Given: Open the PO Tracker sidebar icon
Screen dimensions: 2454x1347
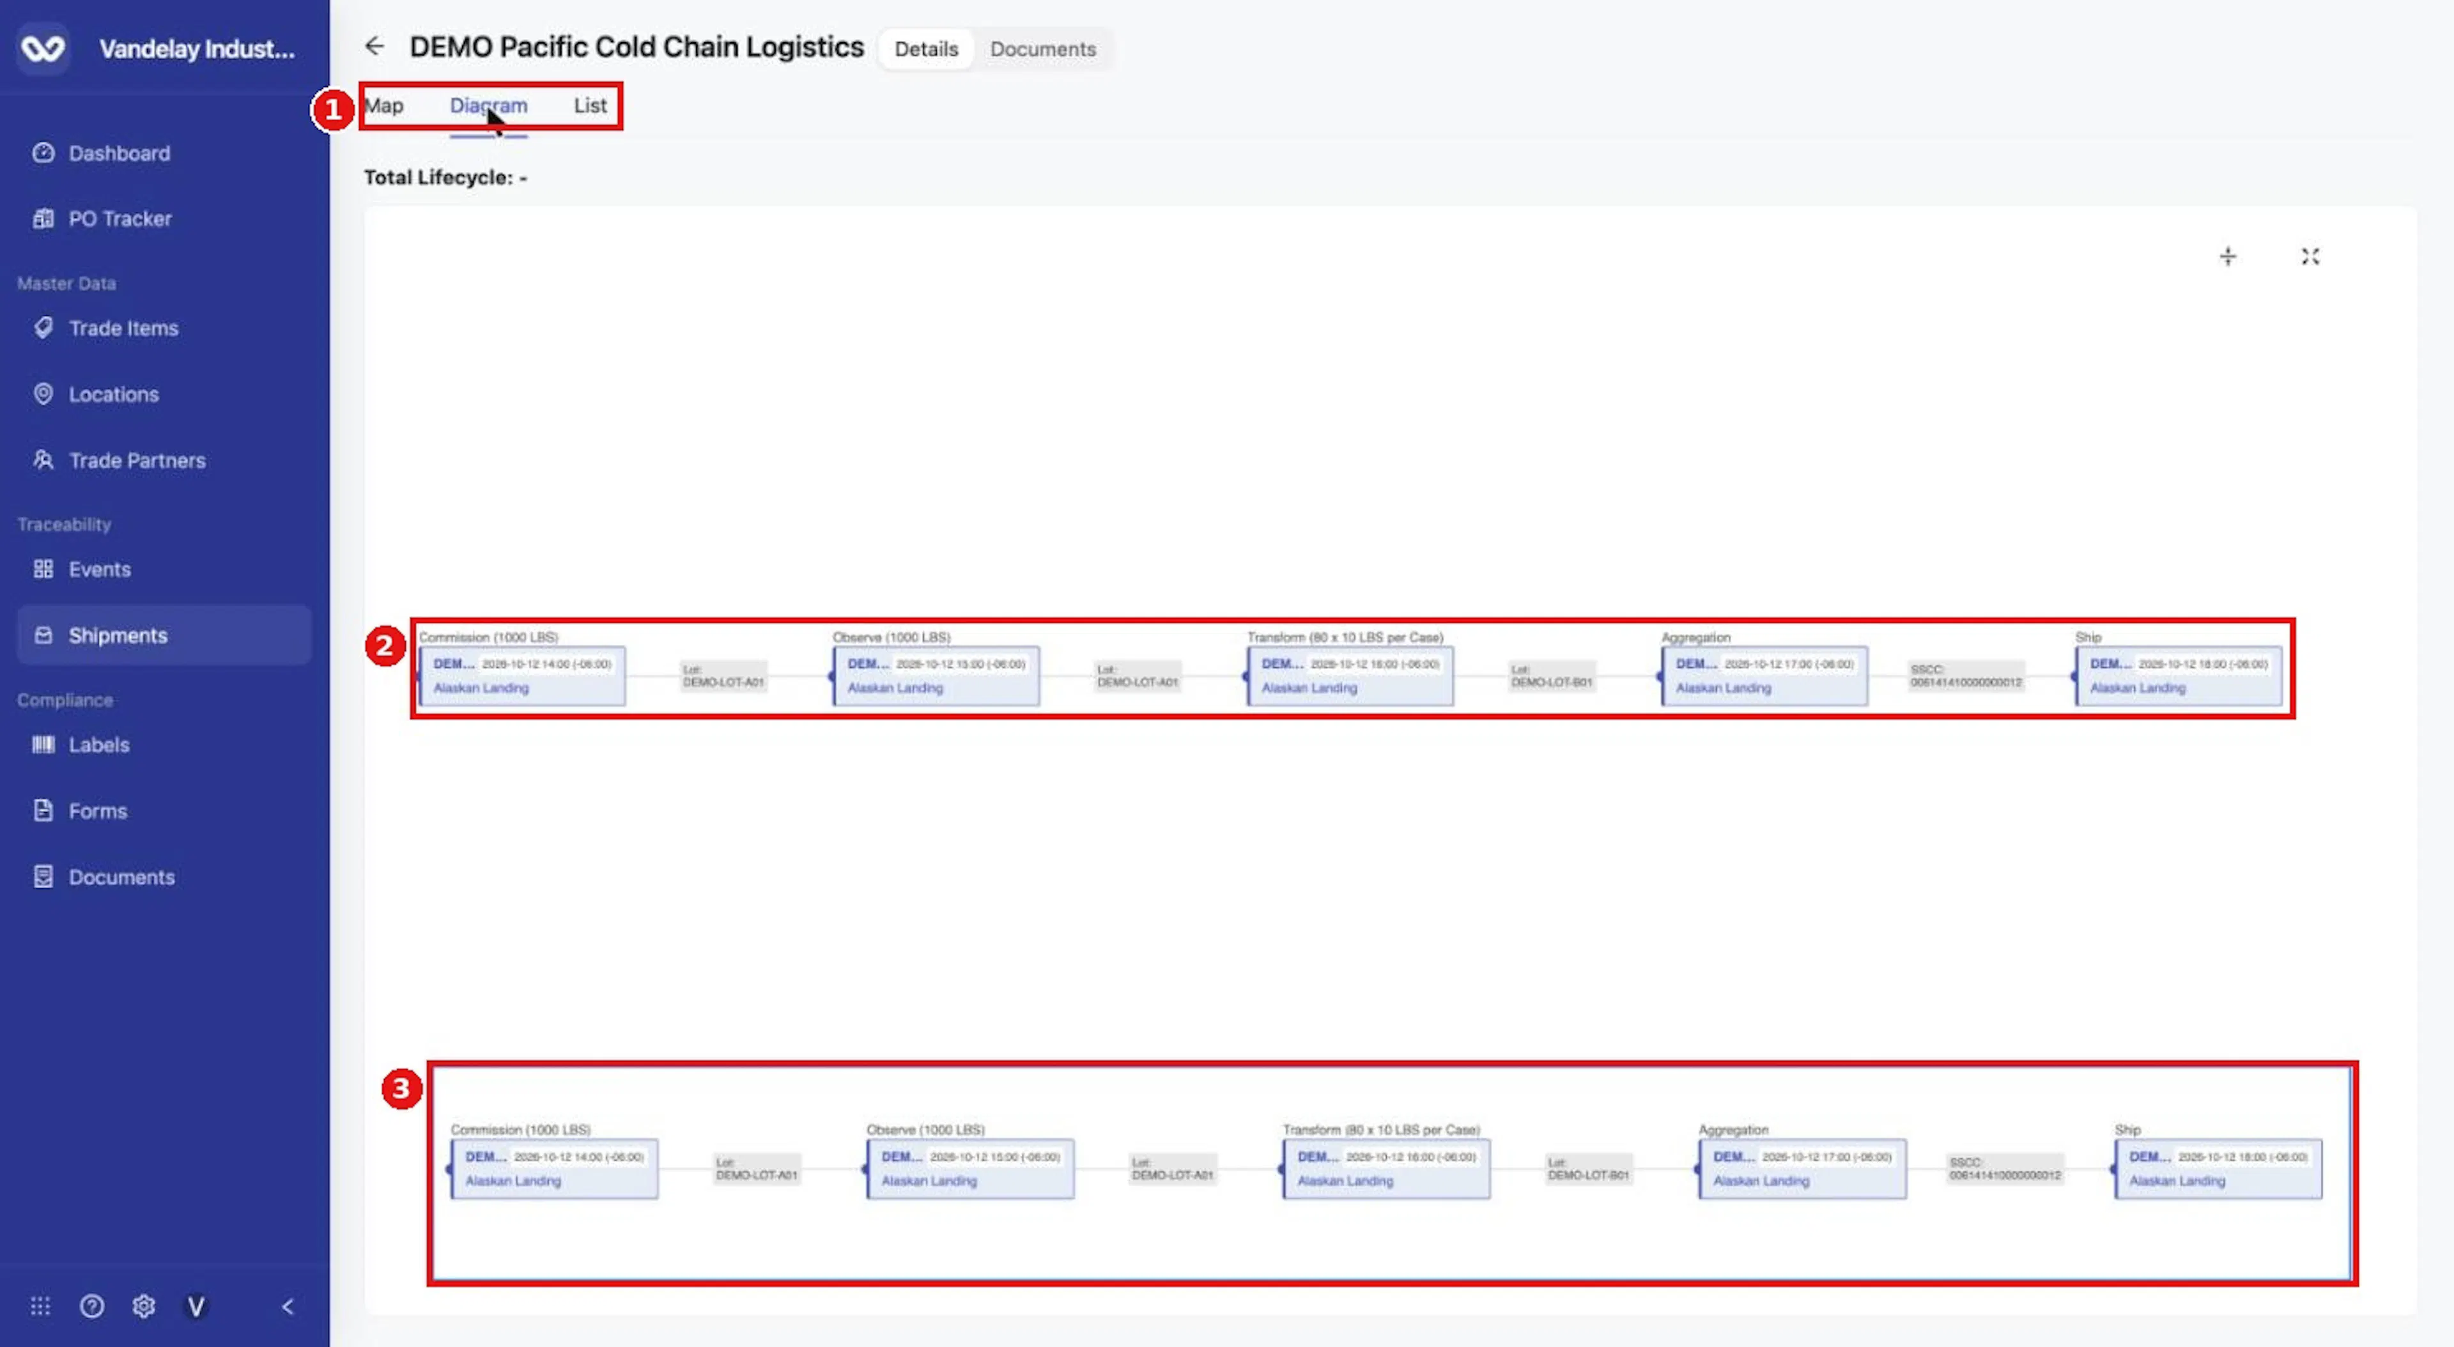Looking at the screenshot, I should 43,218.
